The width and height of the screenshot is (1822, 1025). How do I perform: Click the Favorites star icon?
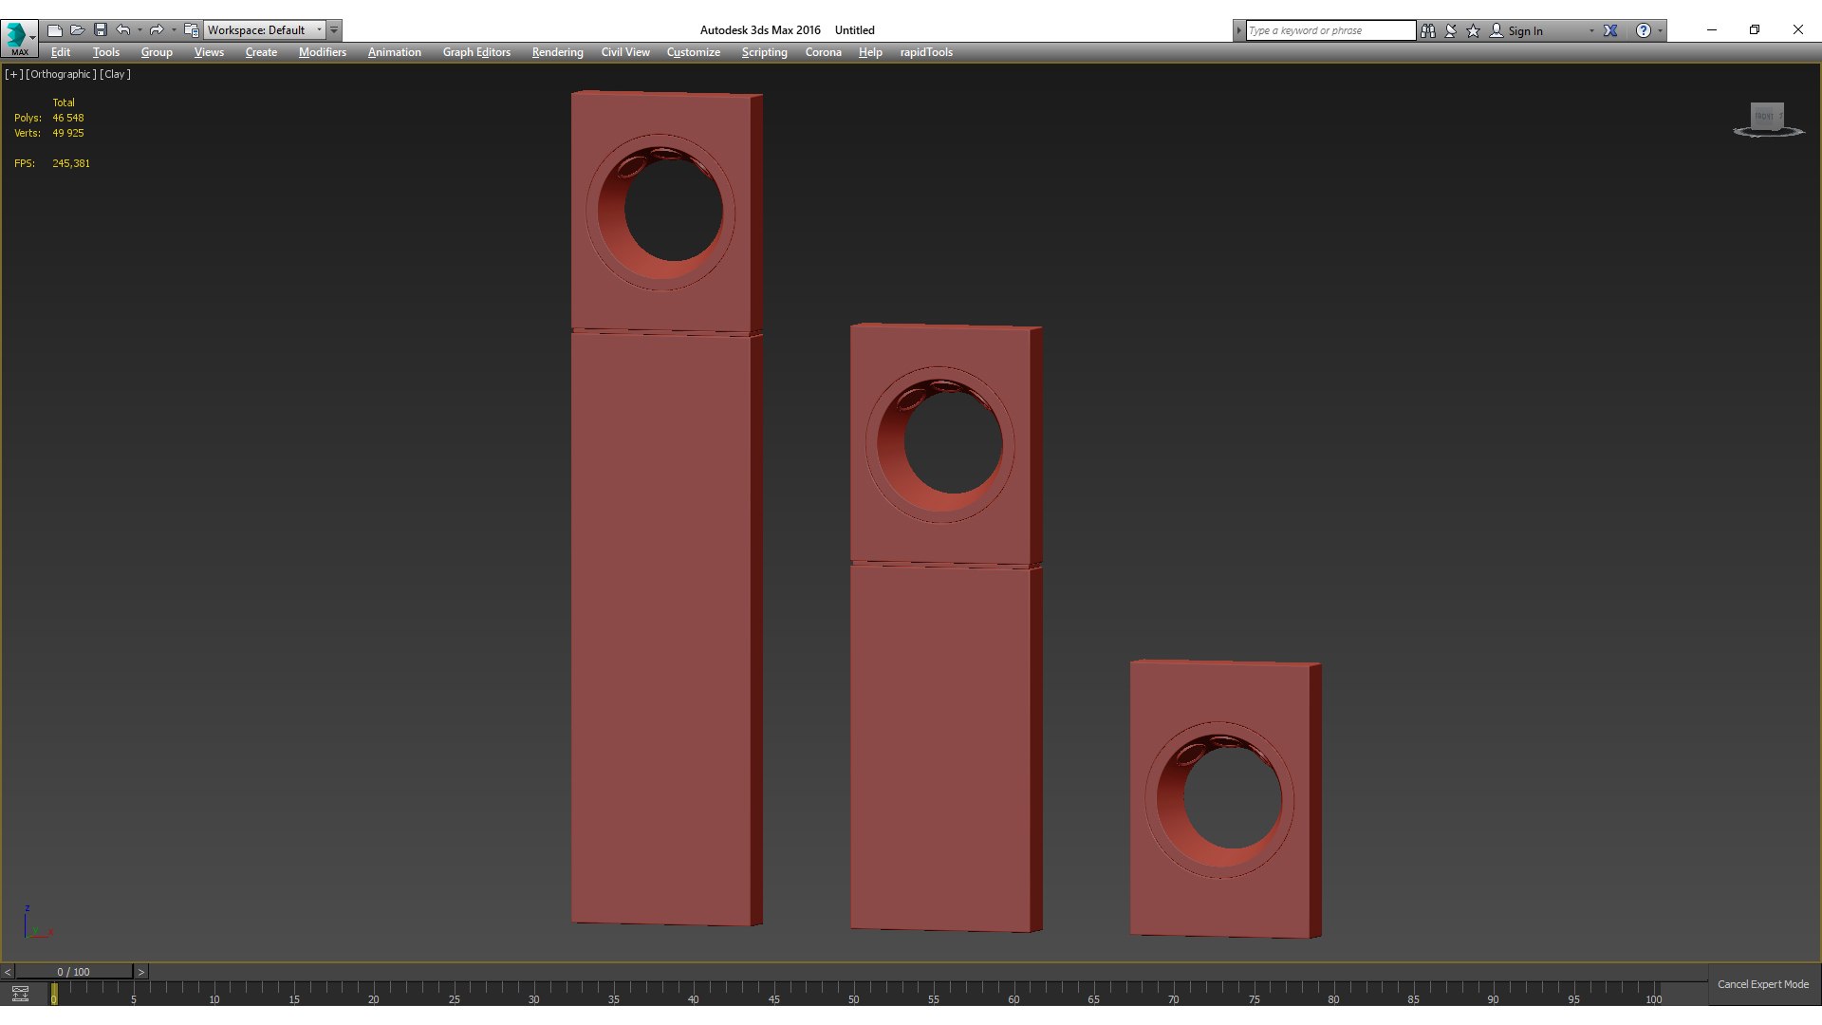coord(1474,30)
